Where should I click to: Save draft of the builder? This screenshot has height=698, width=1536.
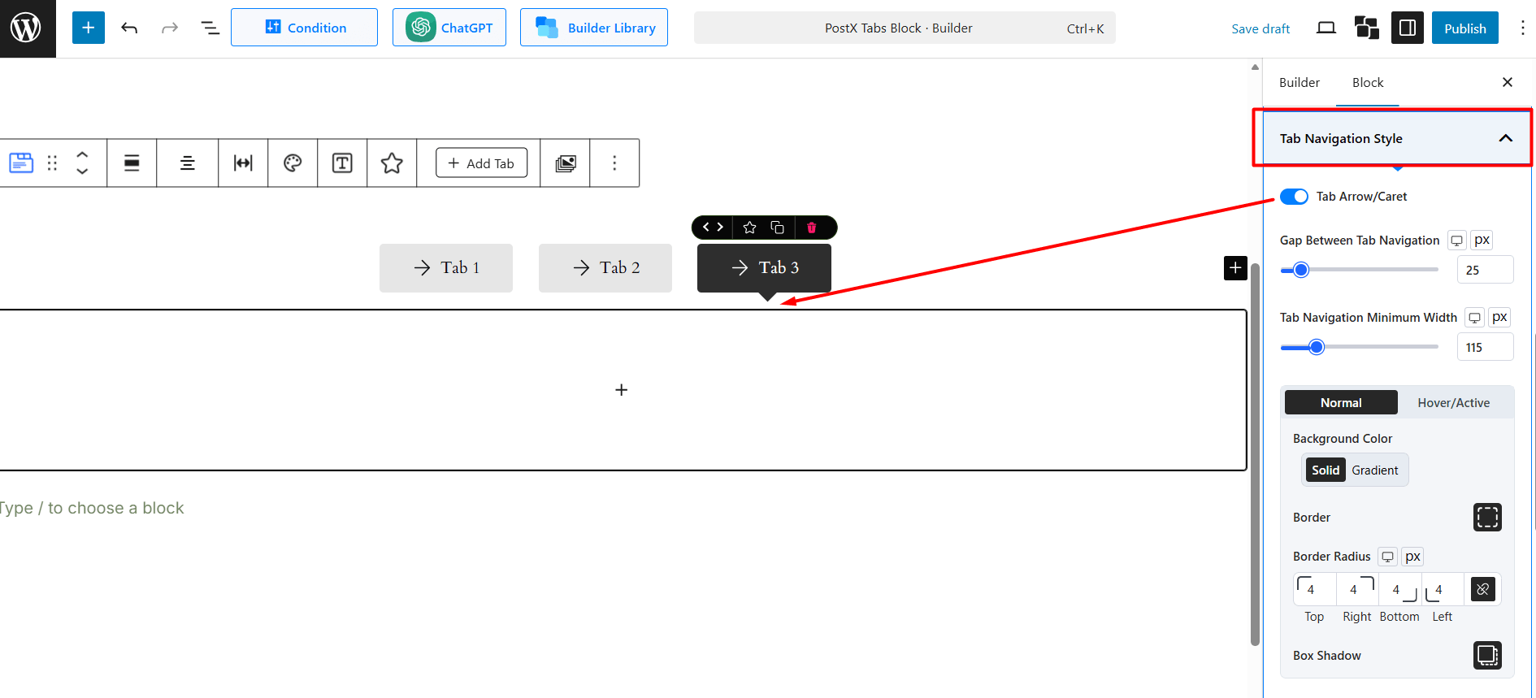tap(1260, 28)
